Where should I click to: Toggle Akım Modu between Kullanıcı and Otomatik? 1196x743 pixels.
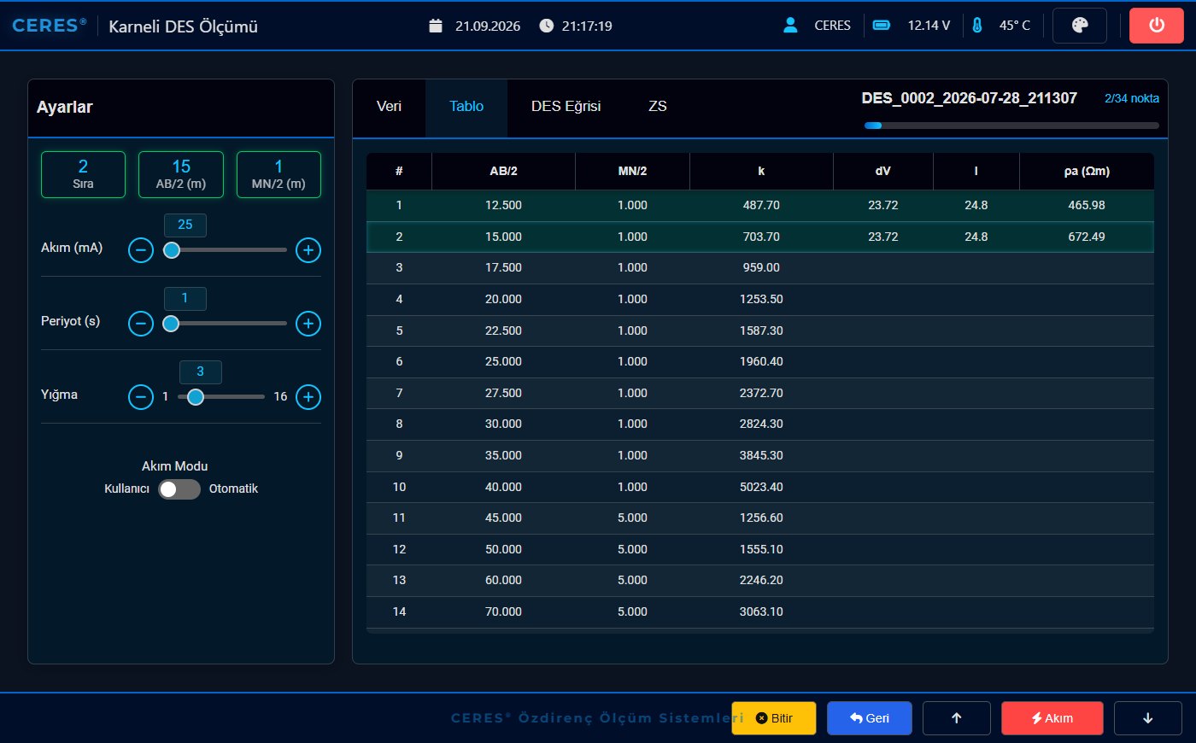(179, 489)
